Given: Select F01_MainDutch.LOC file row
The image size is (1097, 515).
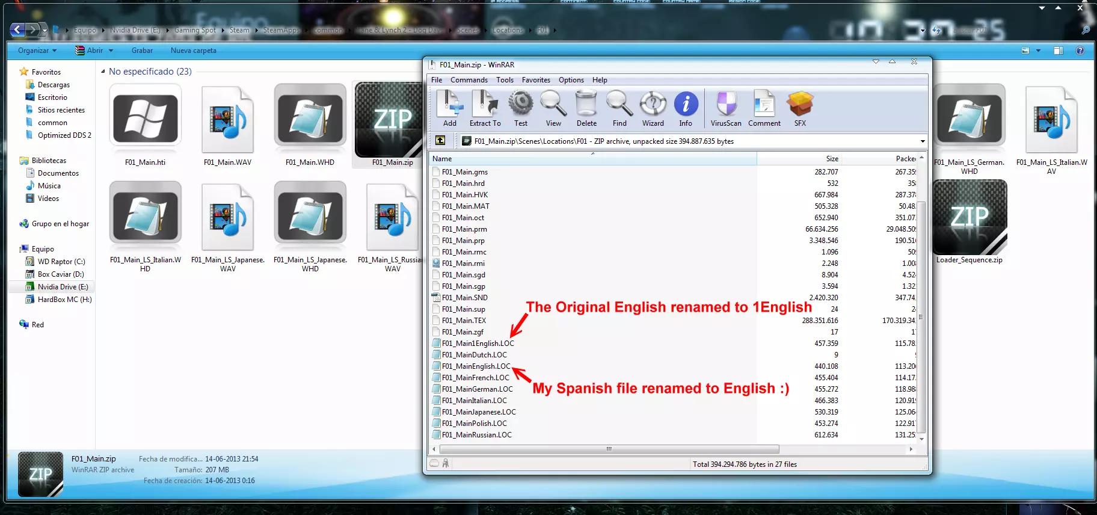Looking at the screenshot, I should (475, 355).
